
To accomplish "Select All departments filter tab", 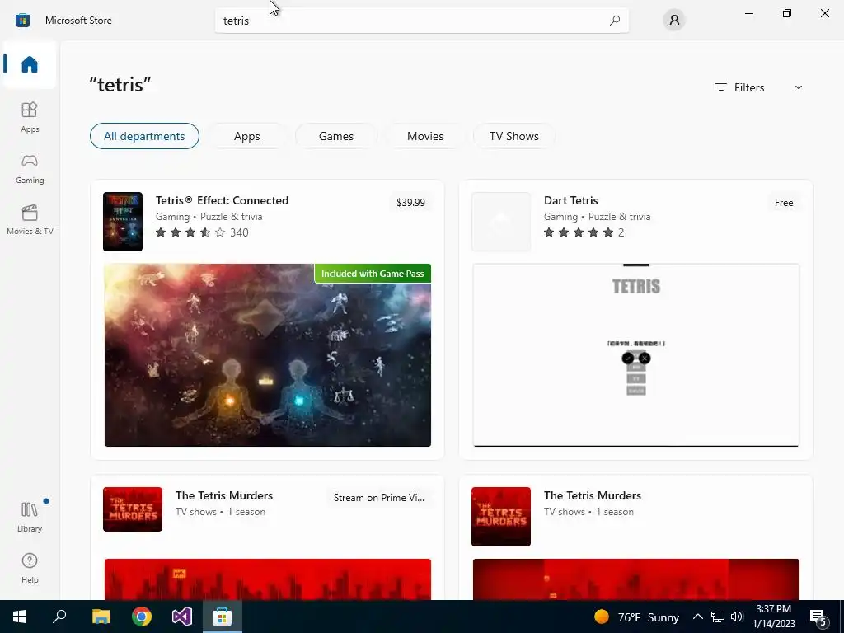I will [144, 136].
